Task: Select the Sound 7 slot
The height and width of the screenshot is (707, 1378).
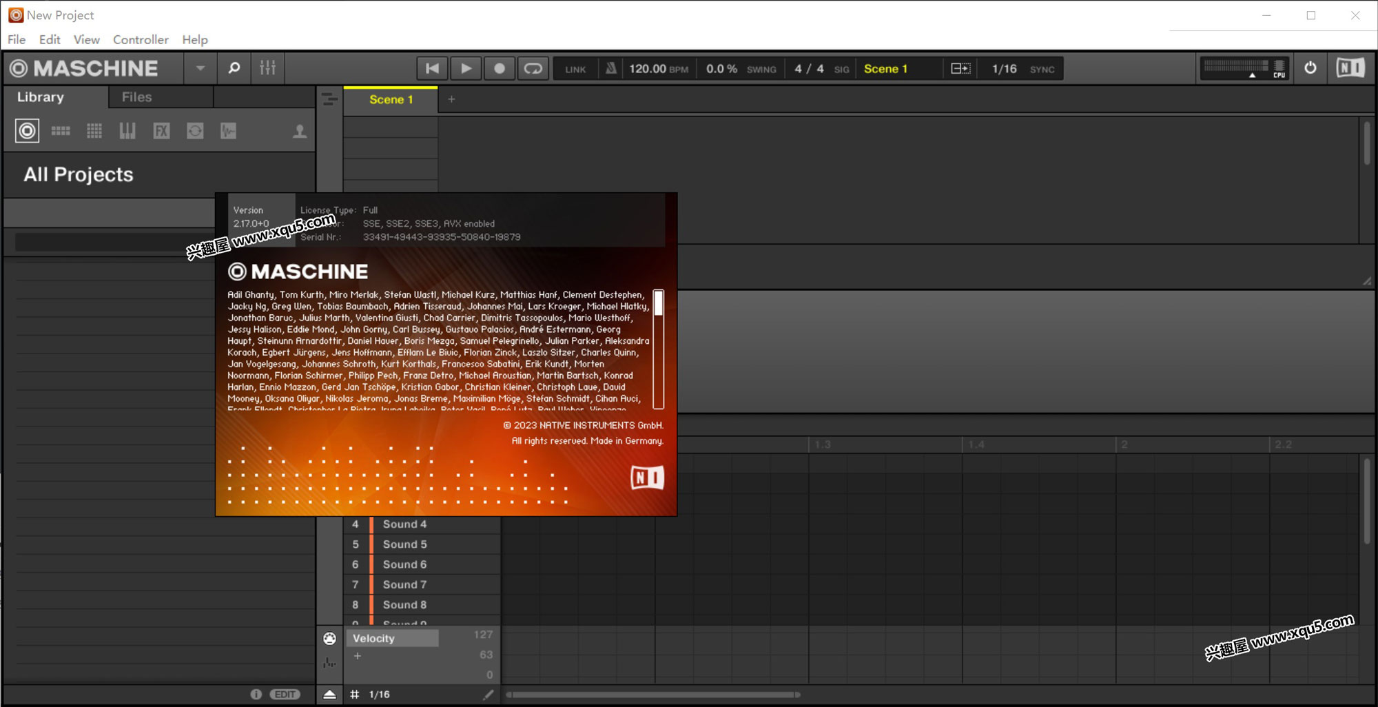Action: (x=422, y=584)
